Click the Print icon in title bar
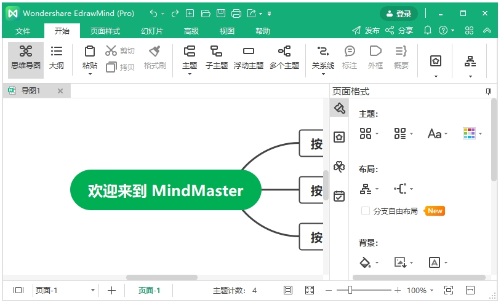This screenshot has height=303, width=501. tap(236, 14)
